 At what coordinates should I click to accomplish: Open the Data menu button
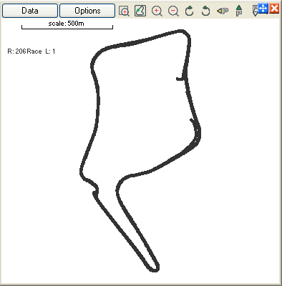pos(30,11)
